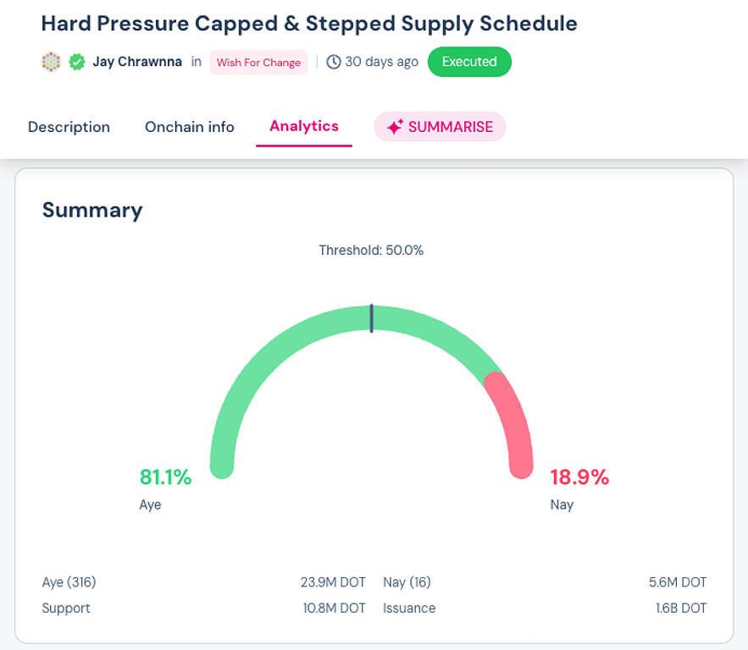Open author Jay Chrawnna's profile link
748x650 pixels.
pyautogui.click(x=137, y=62)
